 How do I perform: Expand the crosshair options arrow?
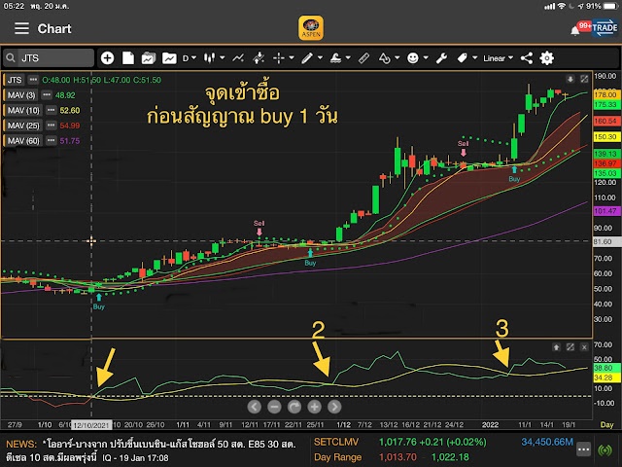point(292,58)
